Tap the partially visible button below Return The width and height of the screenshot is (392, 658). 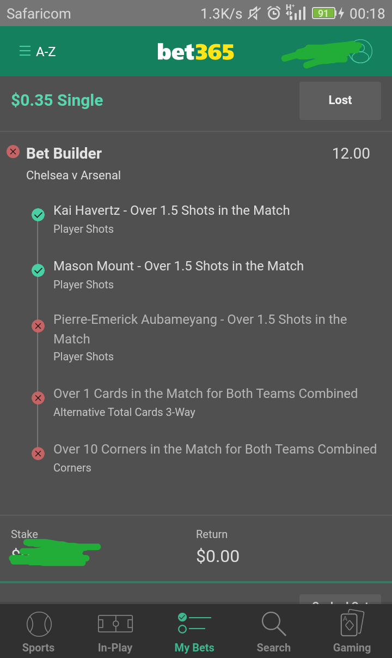(x=340, y=599)
